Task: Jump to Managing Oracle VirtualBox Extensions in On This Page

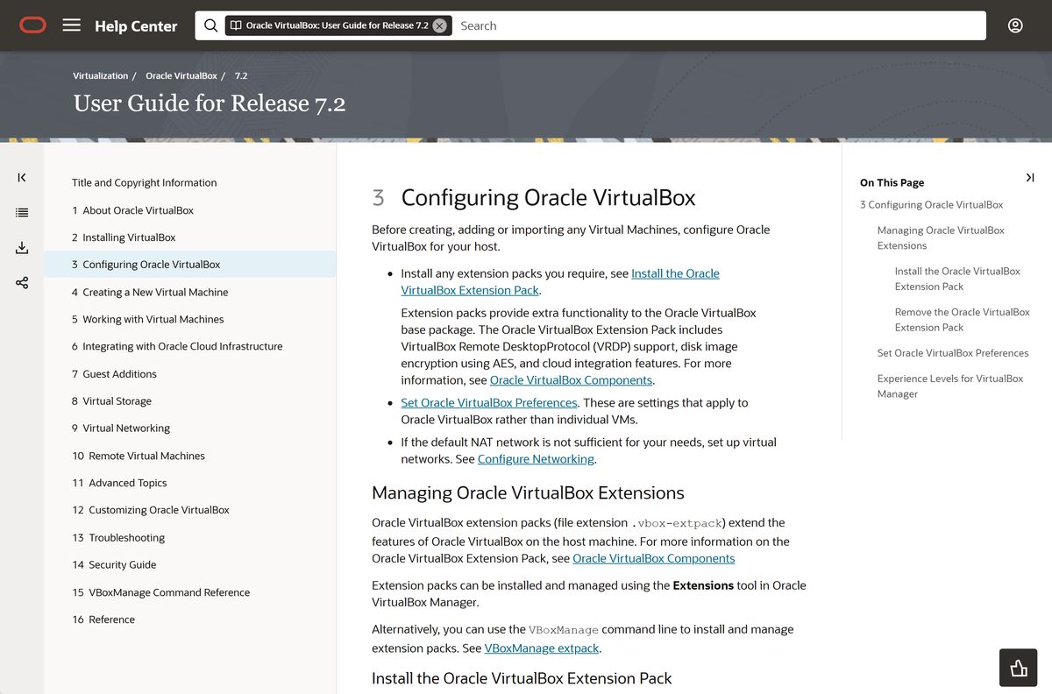Action: click(941, 237)
